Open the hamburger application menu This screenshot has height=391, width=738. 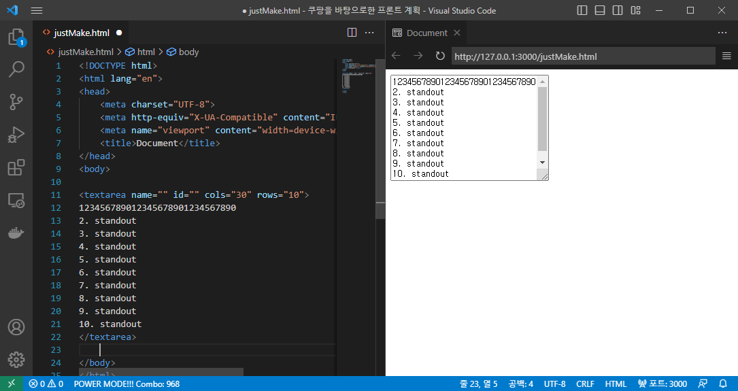pos(37,10)
